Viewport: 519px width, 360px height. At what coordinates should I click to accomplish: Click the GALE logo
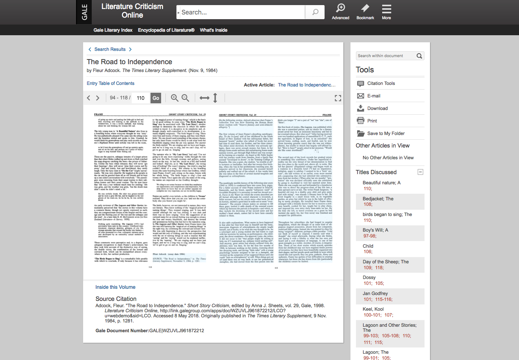[x=84, y=12]
